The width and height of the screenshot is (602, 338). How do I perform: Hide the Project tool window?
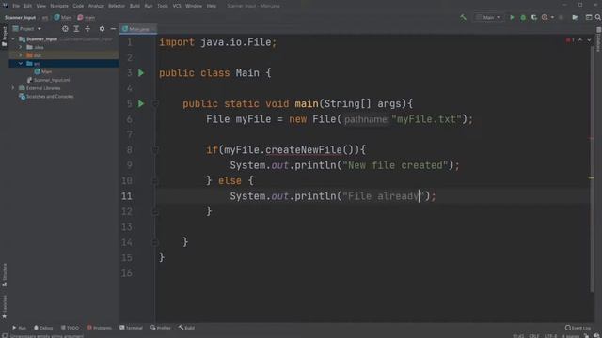(x=113, y=29)
